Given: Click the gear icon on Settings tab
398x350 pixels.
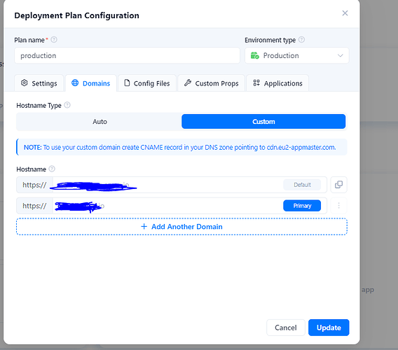Looking at the screenshot, I should click(x=25, y=83).
